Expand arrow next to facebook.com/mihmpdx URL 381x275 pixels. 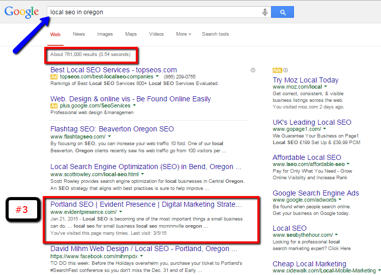141,256
